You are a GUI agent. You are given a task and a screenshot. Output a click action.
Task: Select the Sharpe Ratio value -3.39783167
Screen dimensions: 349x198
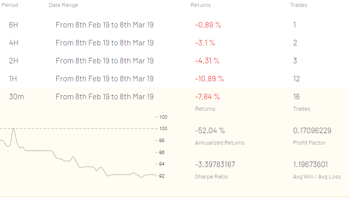pos(215,165)
